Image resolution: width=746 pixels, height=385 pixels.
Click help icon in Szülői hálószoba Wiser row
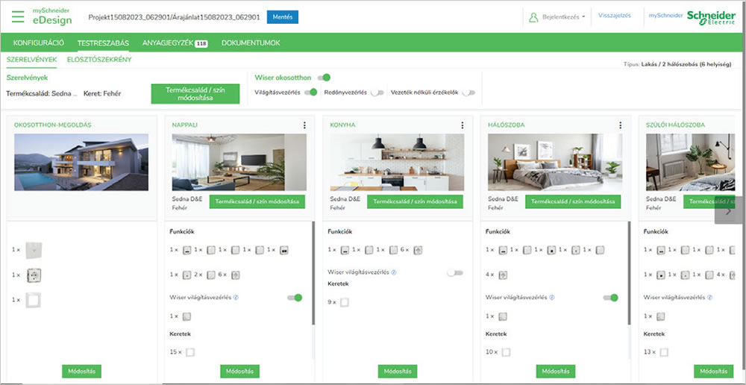710,298
